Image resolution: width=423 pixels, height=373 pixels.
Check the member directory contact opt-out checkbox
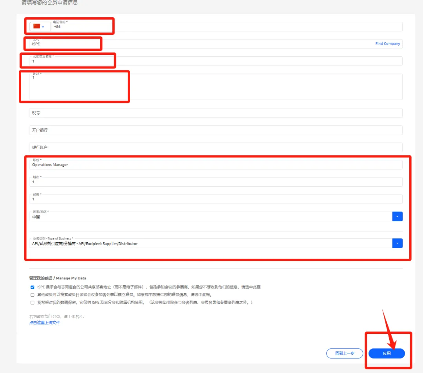(x=33, y=295)
